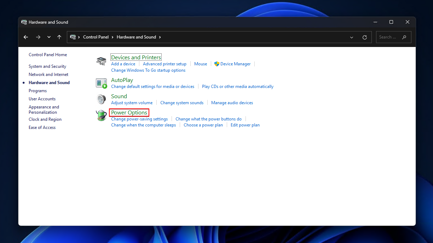Click the up navigation arrow
Image resolution: width=433 pixels, height=243 pixels.
(59, 37)
